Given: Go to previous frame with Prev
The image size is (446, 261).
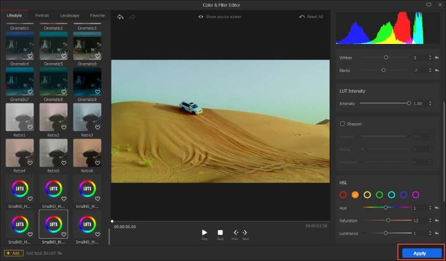Looking at the screenshot, I should tap(235, 233).
